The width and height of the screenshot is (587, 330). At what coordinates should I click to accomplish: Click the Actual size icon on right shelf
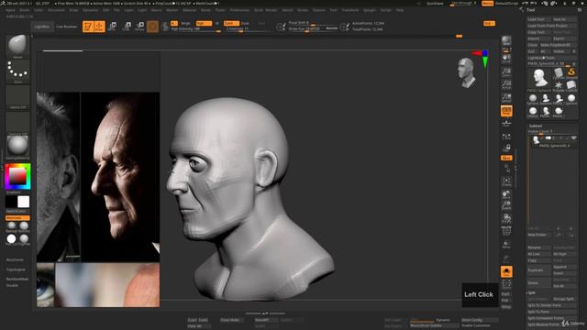coord(506,85)
